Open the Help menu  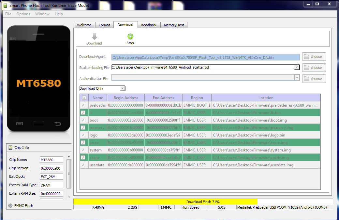59,14
